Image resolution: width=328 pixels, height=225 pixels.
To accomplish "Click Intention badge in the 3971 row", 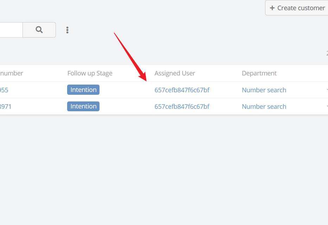I will [x=83, y=106].
